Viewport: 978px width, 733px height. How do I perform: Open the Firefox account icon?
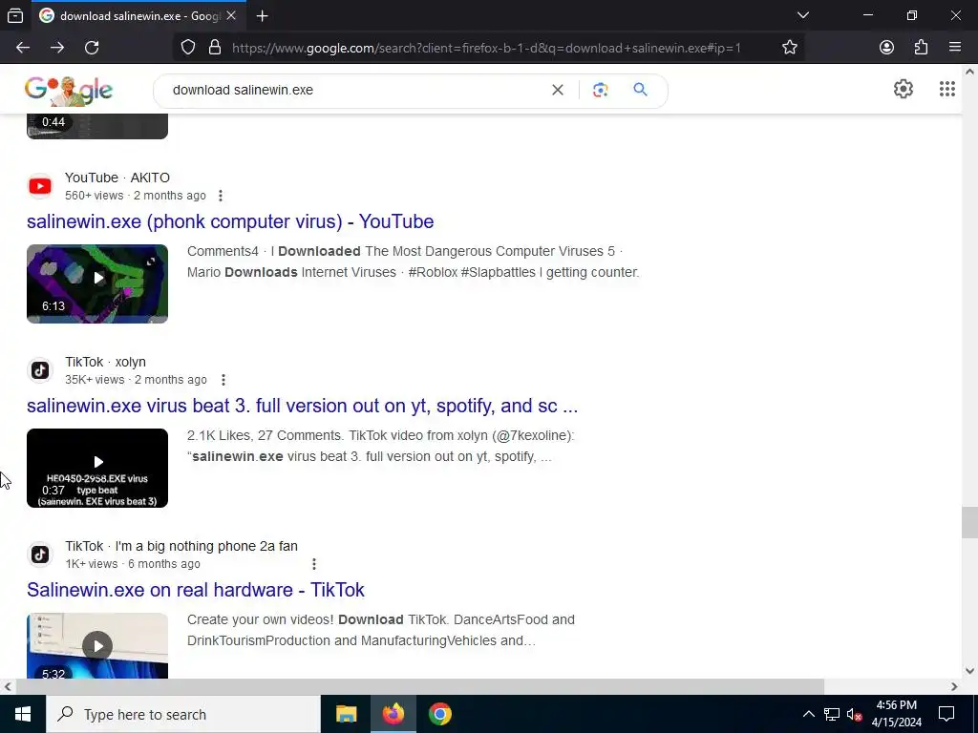[x=886, y=48]
